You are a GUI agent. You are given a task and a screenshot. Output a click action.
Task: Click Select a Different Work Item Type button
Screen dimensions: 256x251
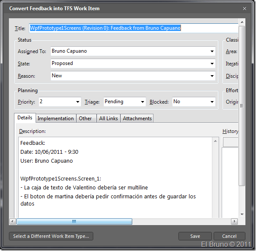tap(51, 236)
